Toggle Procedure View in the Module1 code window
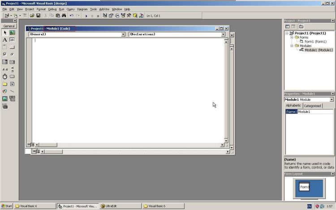 tap(29, 145)
